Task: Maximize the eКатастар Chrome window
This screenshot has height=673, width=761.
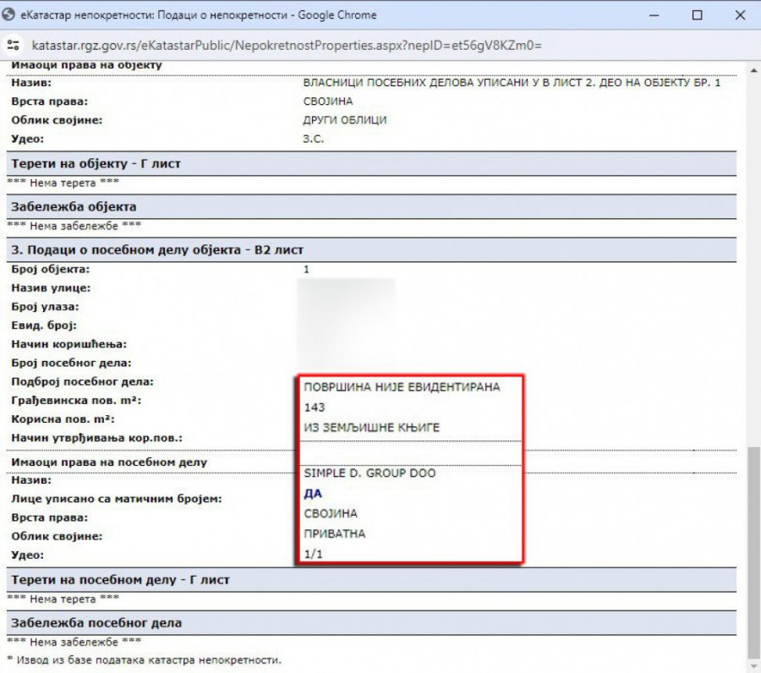Action: coord(697,15)
